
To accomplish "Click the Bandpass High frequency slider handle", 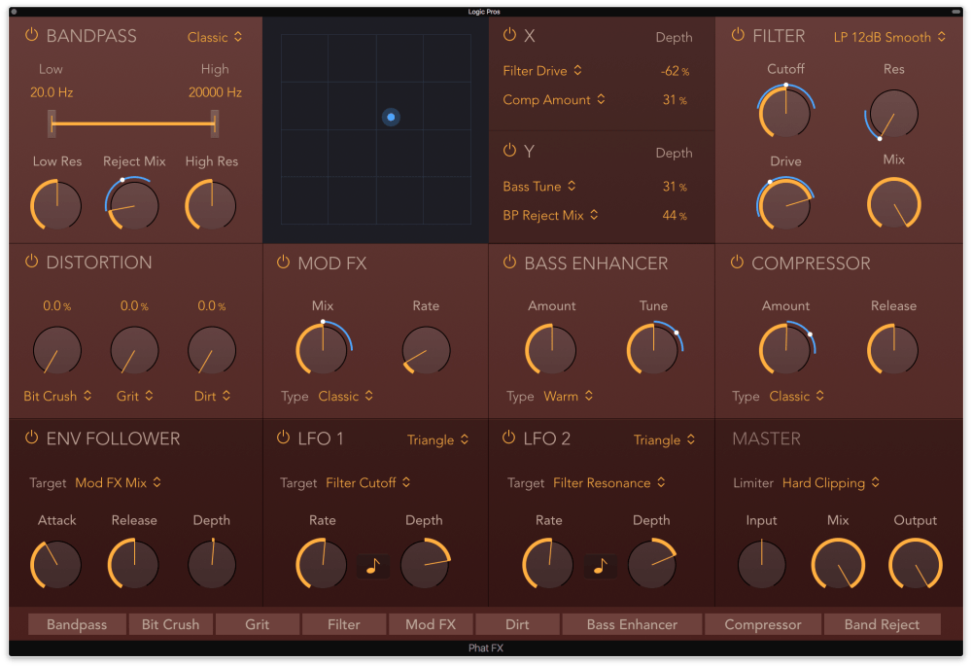I will coord(215,123).
